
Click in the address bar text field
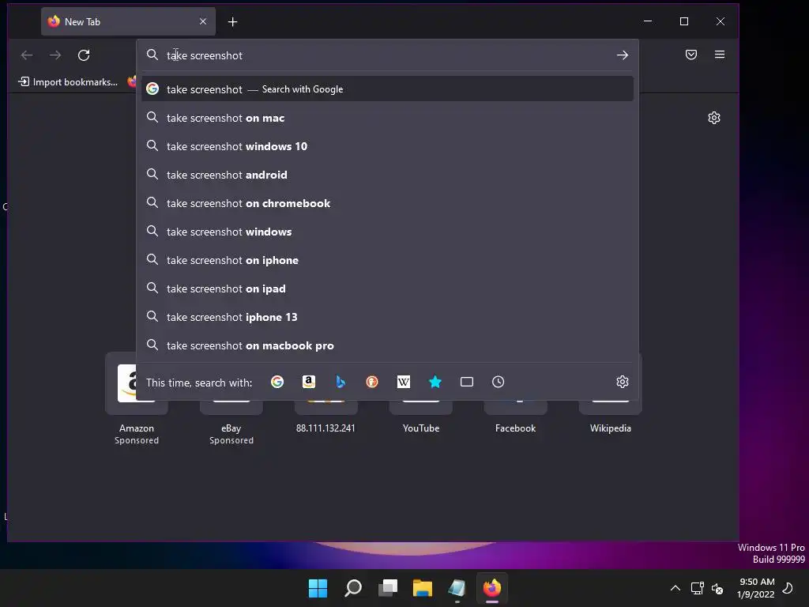[387, 55]
